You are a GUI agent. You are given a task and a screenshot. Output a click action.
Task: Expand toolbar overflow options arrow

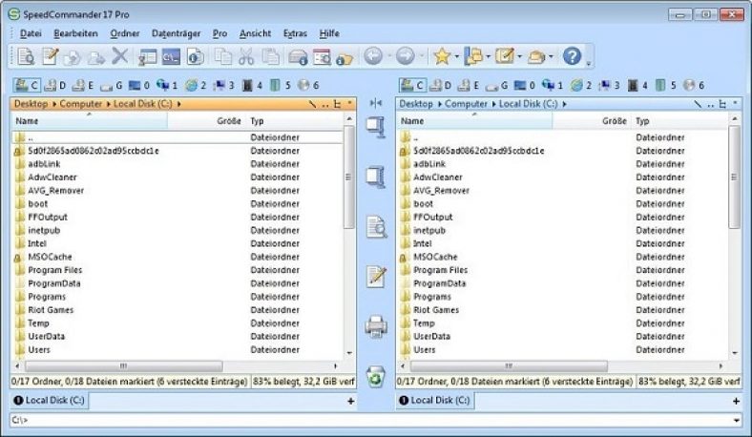point(589,63)
